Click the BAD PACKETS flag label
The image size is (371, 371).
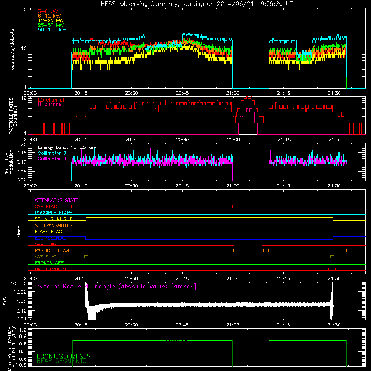coord(51,269)
